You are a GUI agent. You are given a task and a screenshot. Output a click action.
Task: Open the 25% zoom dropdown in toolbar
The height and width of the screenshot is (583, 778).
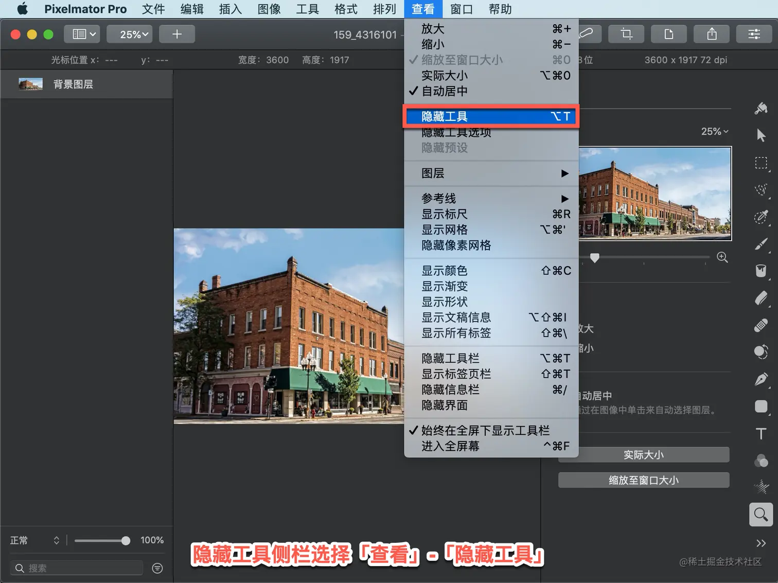(x=133, y=34)
